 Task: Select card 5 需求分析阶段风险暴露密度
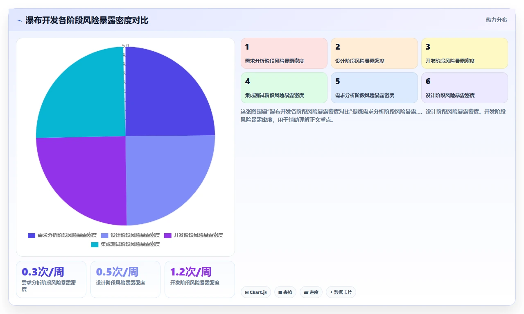click(x=374, y=88)
